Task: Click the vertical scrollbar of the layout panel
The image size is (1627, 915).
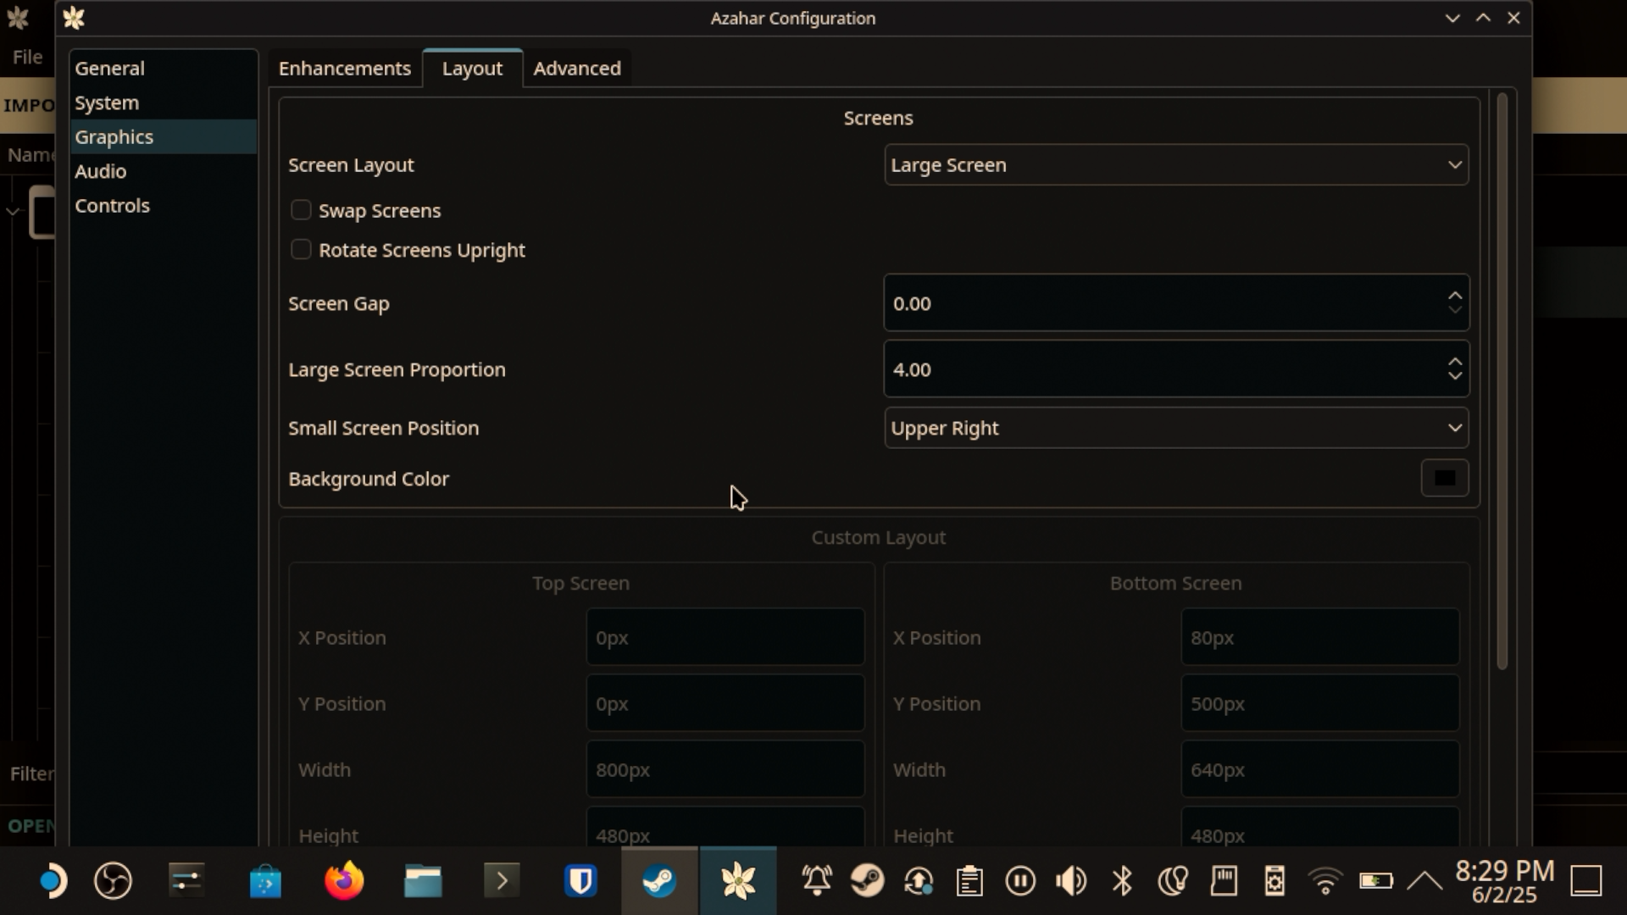Action: (1502, 381)
